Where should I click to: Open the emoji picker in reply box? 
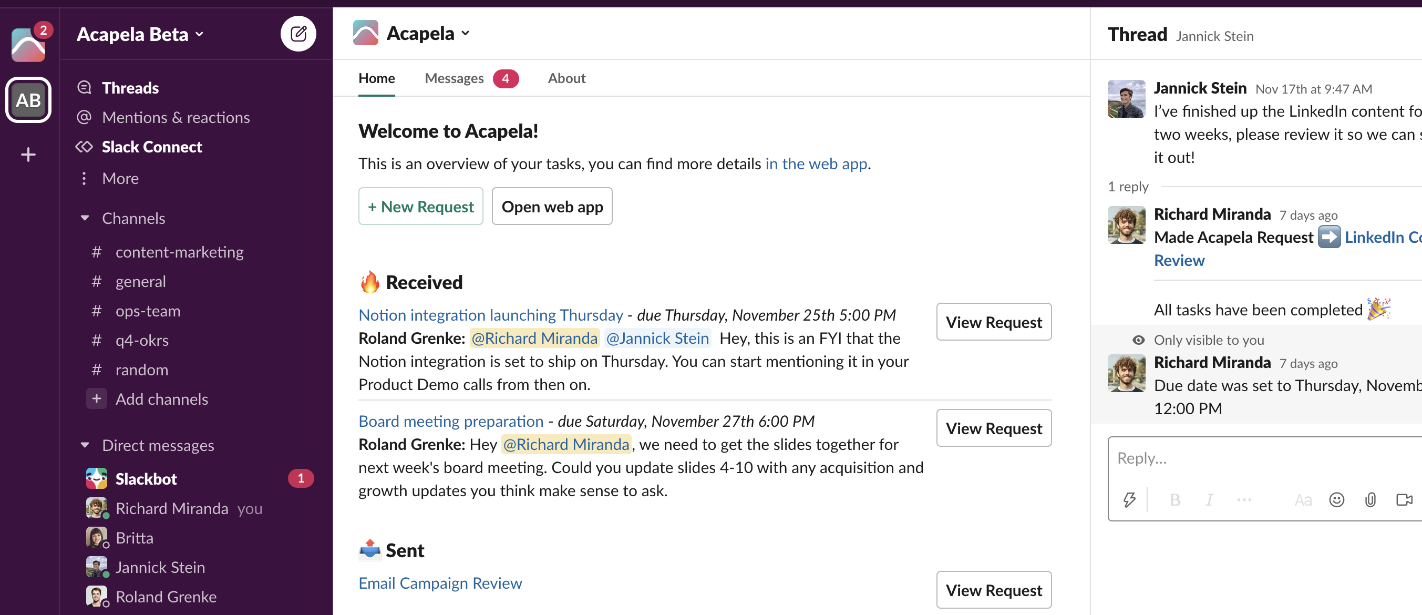click(1336, 499)
